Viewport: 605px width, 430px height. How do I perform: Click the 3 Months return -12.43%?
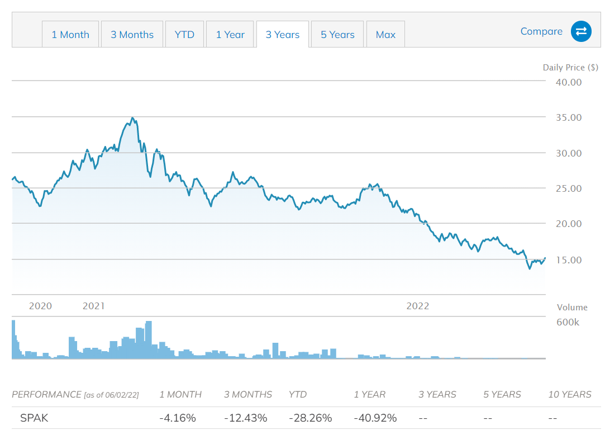tap(245, 418)
